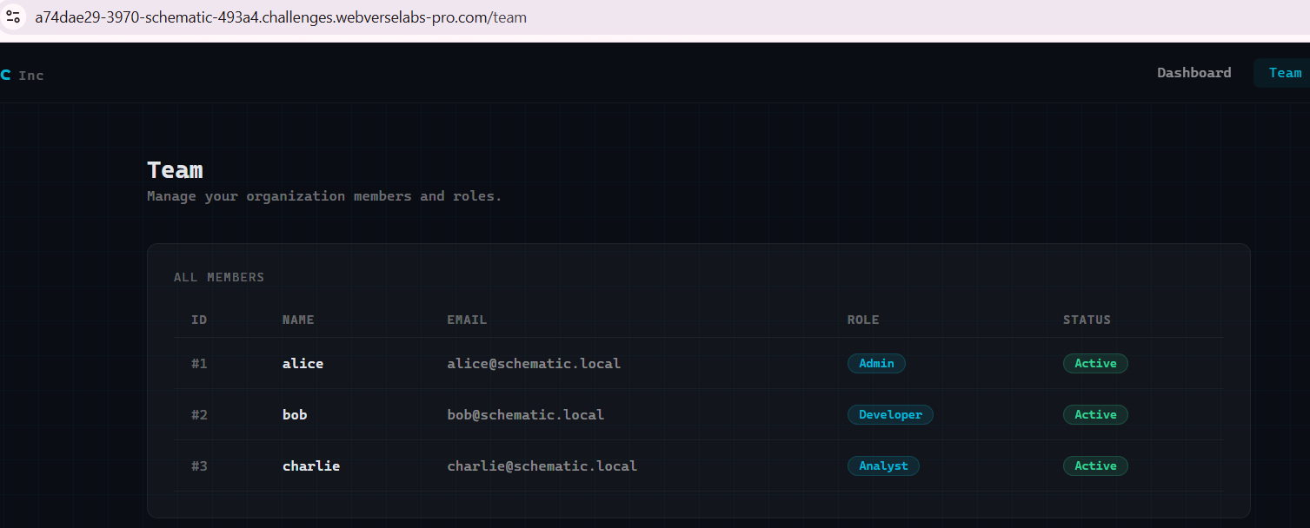Click the ID column header
Viewport: 1310px width, 528px height.
click(199, 320)
